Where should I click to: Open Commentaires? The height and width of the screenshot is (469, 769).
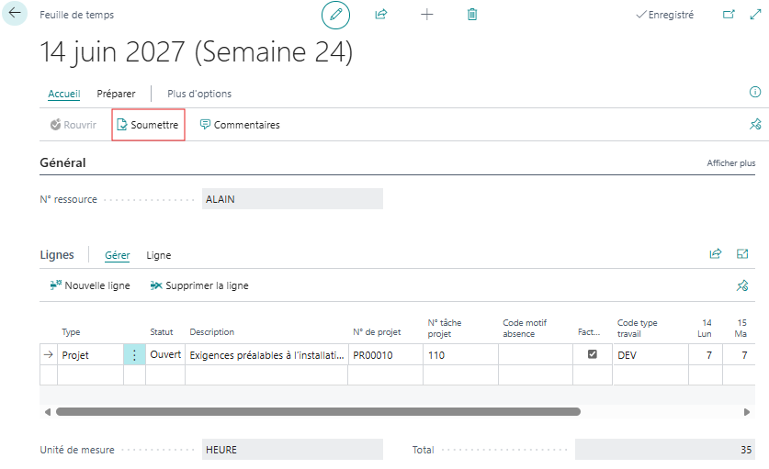tap(240, 125)
